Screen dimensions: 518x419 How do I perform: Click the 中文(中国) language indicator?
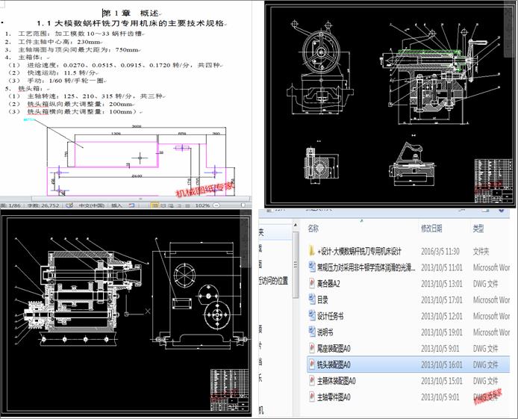(90, 205)
